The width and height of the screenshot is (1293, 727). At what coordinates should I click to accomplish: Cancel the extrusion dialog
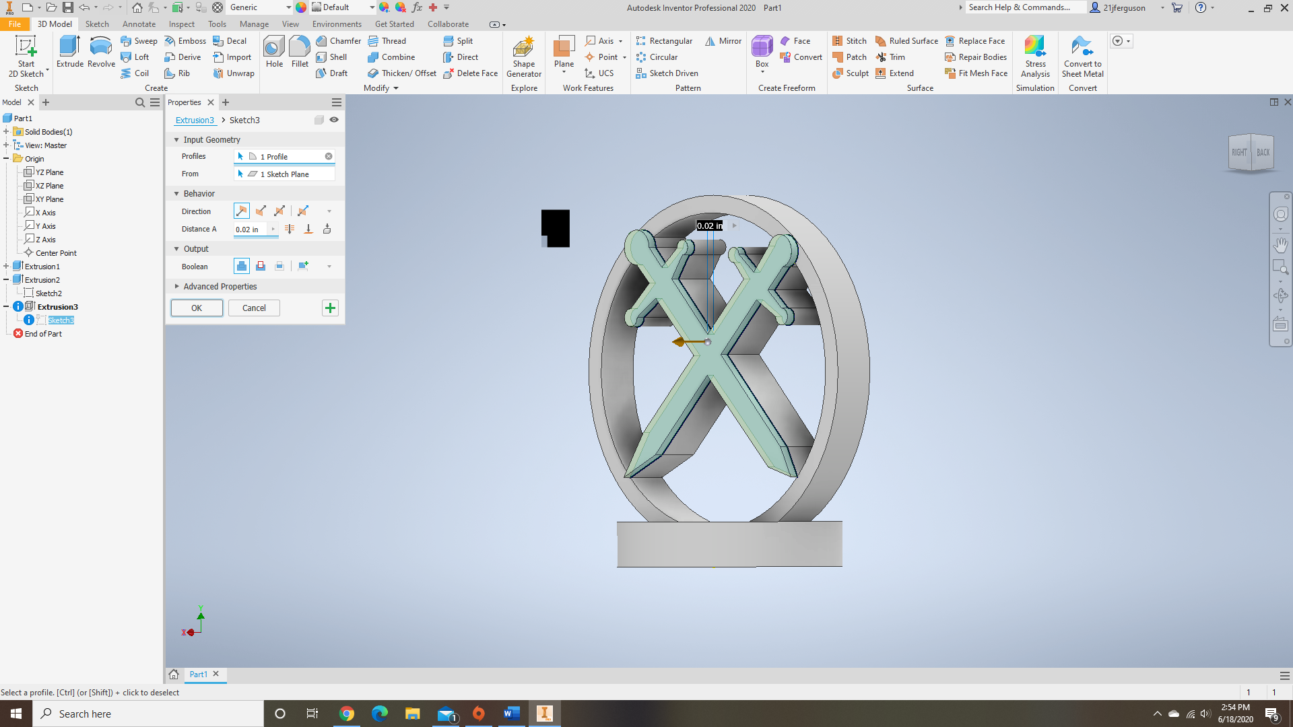(x=254, y=308)
